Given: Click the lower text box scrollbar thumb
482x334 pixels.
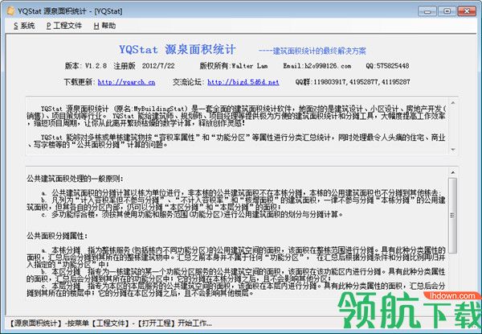Looking at the screenshot, I should pos(452,215).
